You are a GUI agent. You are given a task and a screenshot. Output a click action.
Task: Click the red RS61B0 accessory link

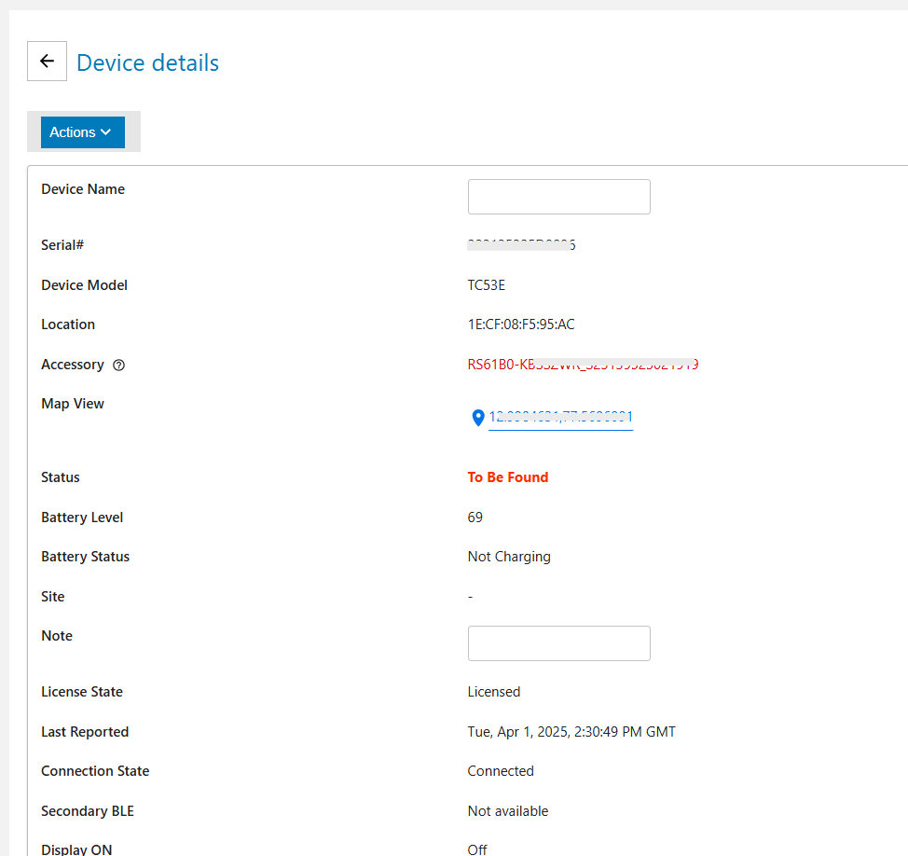[583, 365]
